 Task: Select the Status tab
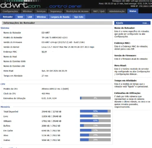(133, 11)
